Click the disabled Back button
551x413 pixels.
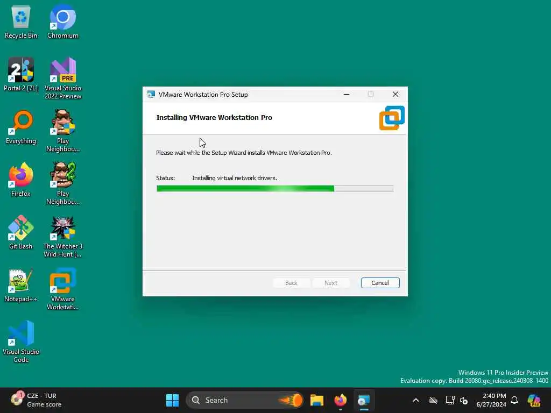coord(291,283)
